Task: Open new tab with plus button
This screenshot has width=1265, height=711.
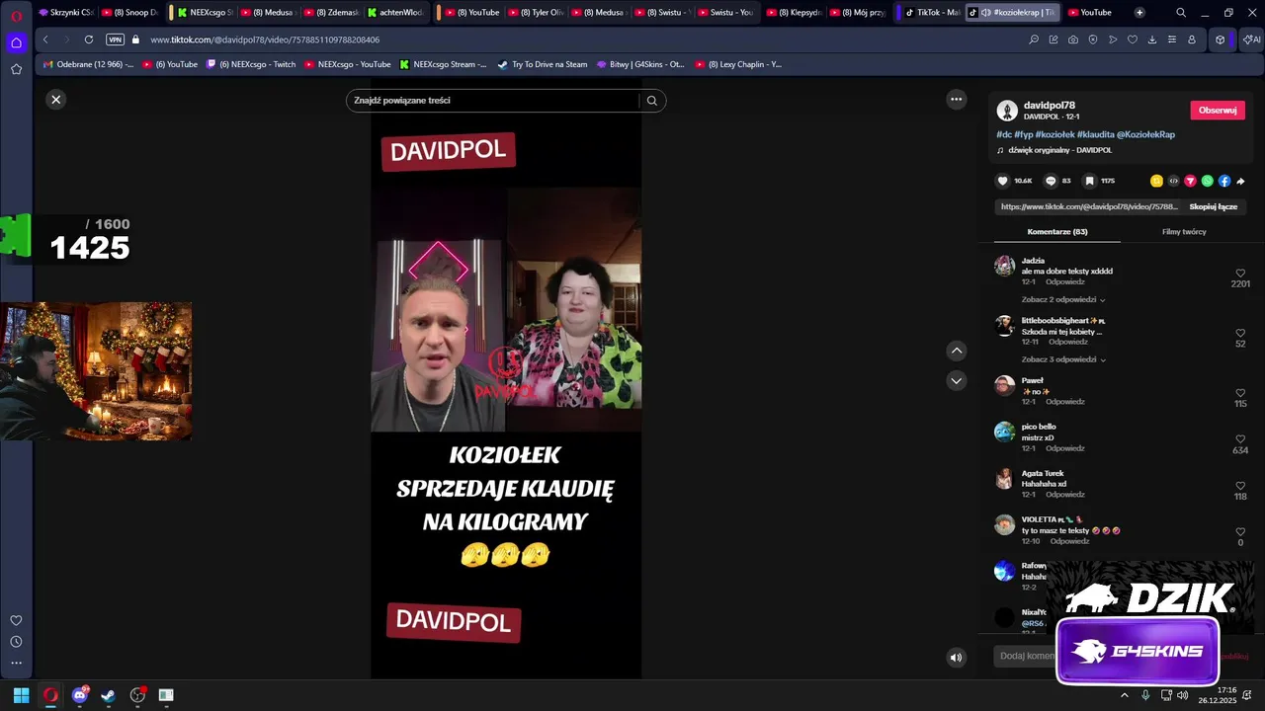Action: (x=1139, y=13)
